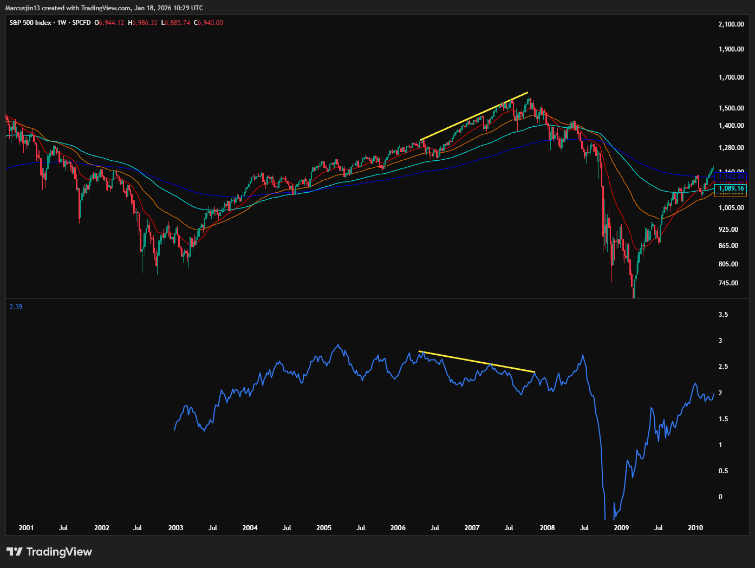The height and width of the screenshot is (568, 755).
Task: Click the 2001 time axis label
Action: click(x=26, y=528)
